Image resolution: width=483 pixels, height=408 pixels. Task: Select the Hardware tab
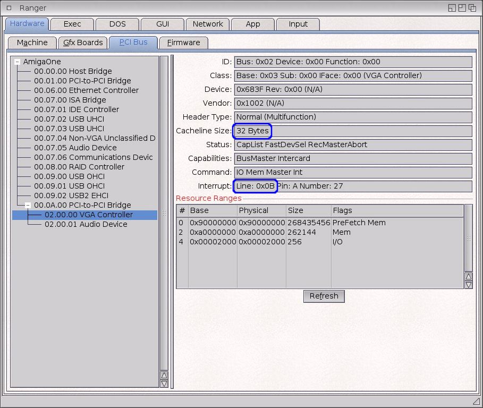coord(27,24)
